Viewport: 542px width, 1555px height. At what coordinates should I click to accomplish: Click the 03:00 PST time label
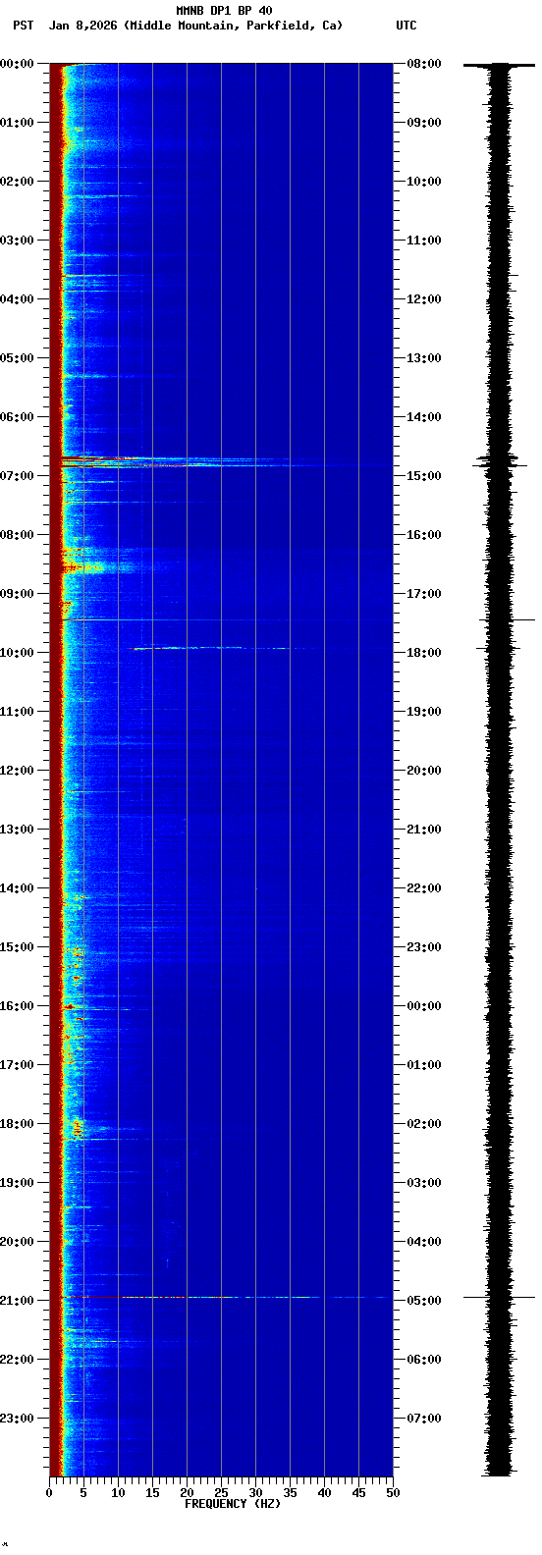[x=17, y=241]
